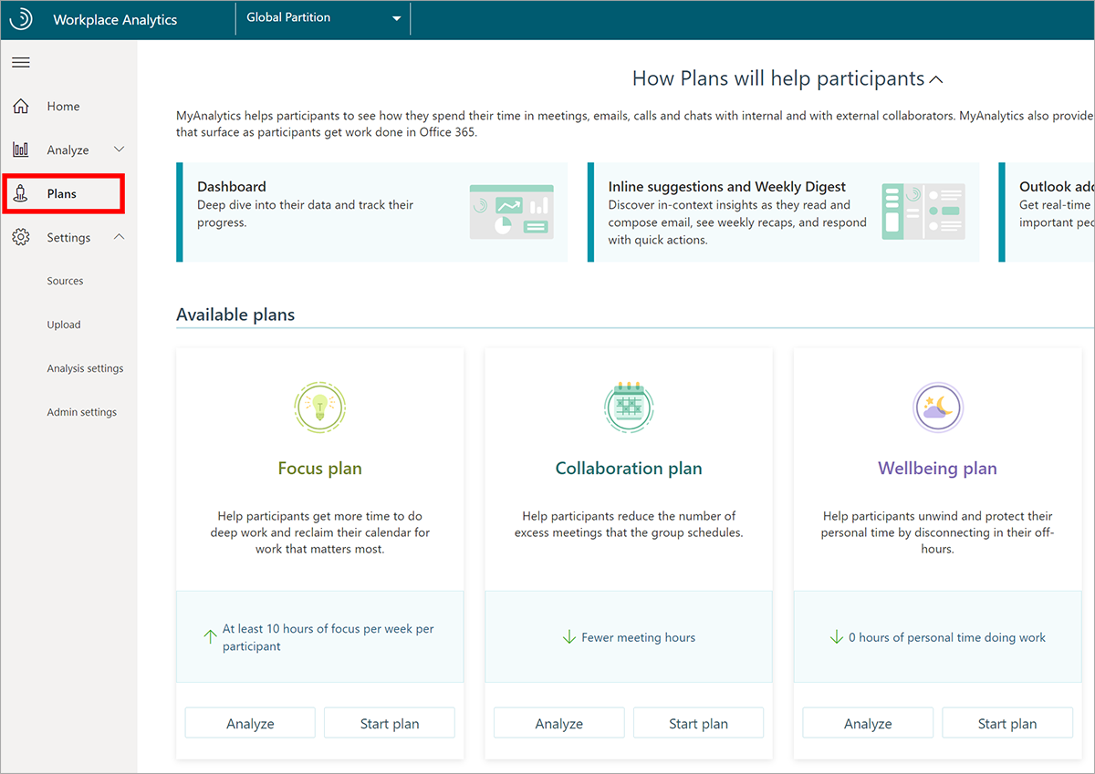Start the Focus plan
Viewport: 1095px width, 774px height.
[x=390, y=723]
